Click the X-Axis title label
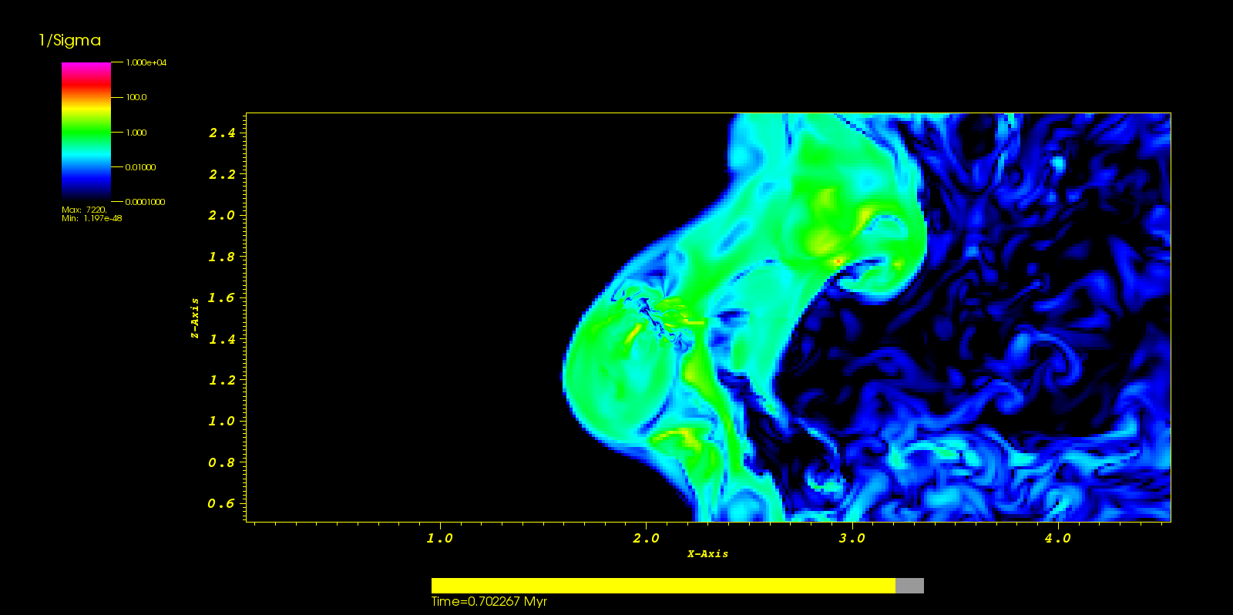This screenshot has width=1233, height=615. pyautogui.click(x=708, y=554)
